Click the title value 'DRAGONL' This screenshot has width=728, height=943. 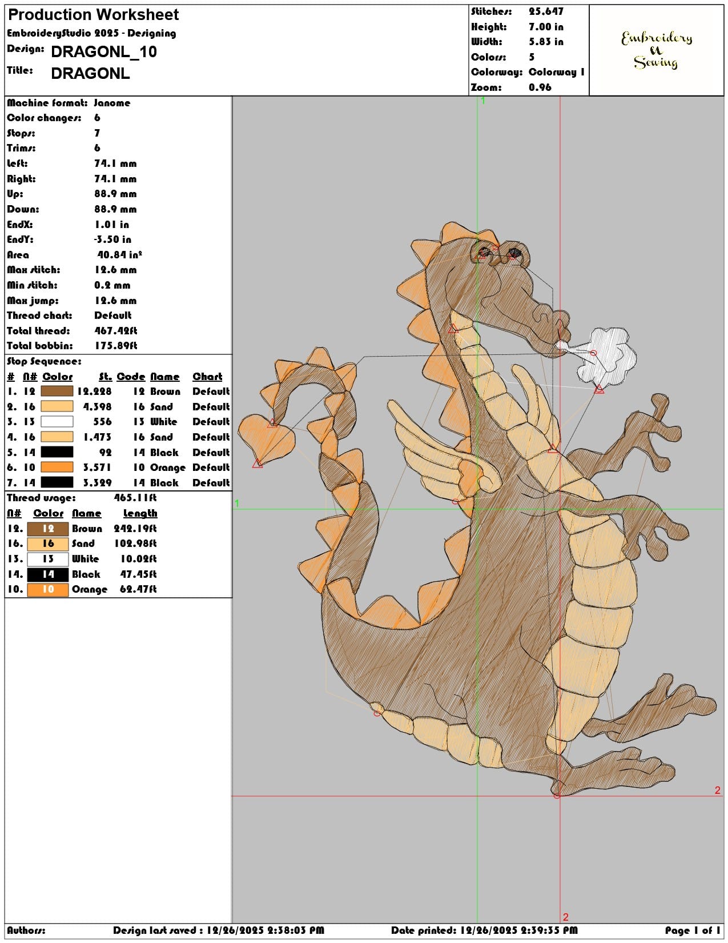tap(90, 74)
